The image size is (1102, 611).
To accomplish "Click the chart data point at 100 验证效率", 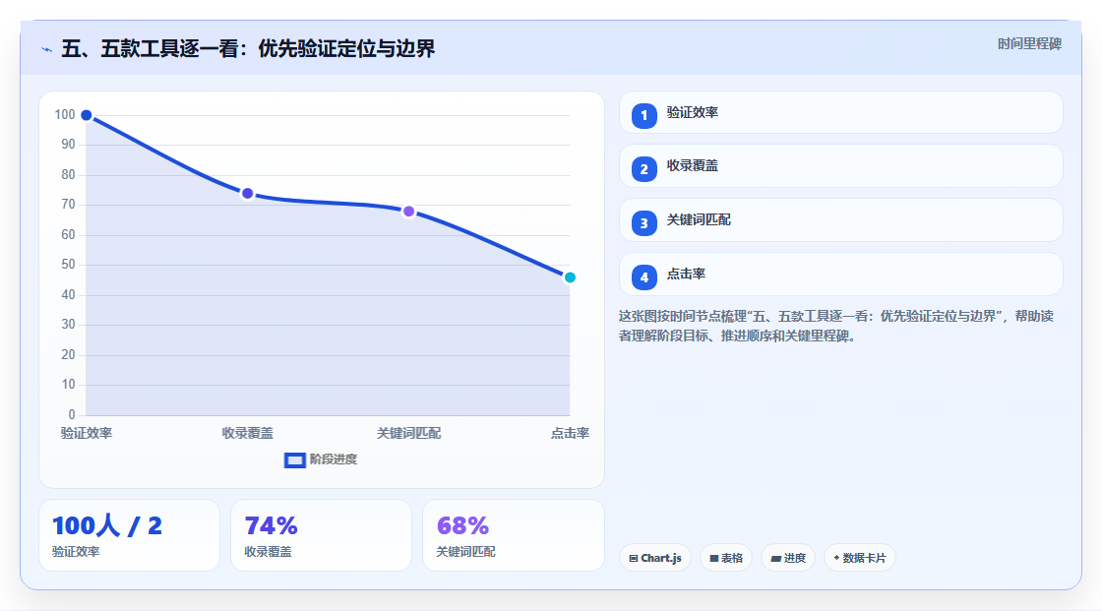I will [87, 115].
